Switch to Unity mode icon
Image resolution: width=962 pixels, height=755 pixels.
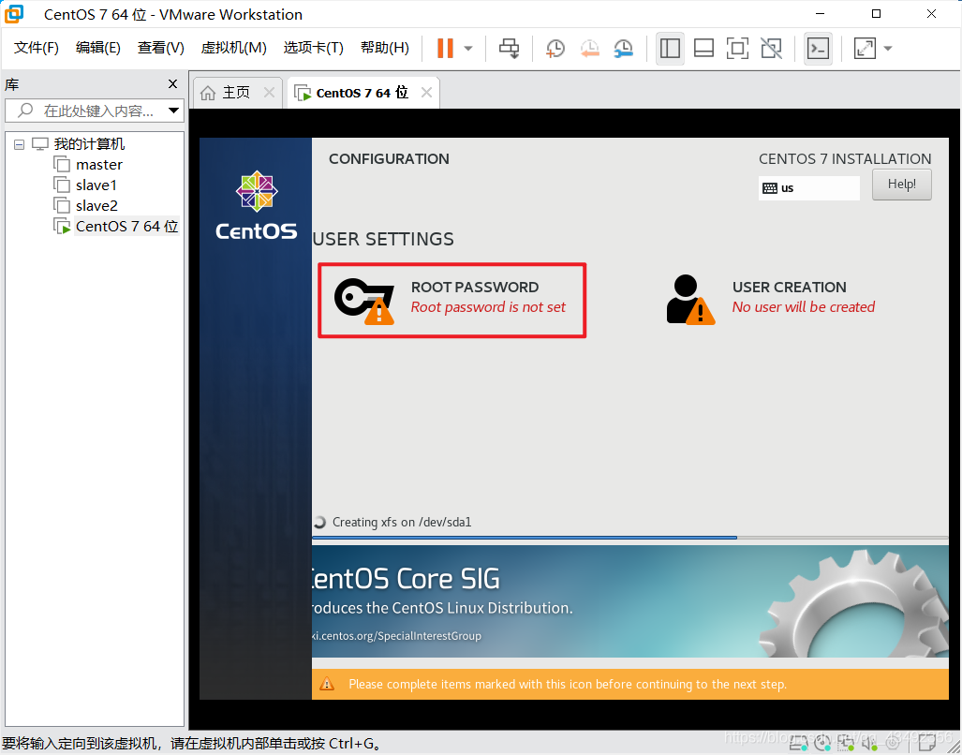(x=771, y=48)
